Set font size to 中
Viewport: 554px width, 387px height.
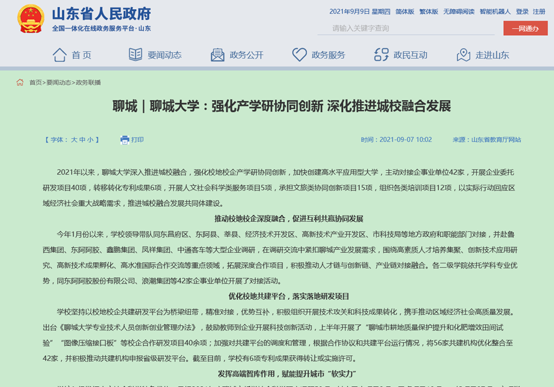point(83,140)
